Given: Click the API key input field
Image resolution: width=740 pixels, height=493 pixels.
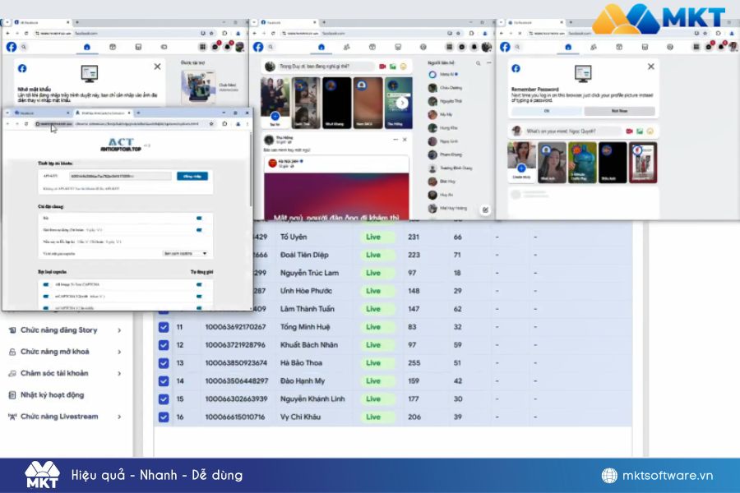Looking at the screenshot, I should pyautogui.click(x=120, y=176).
